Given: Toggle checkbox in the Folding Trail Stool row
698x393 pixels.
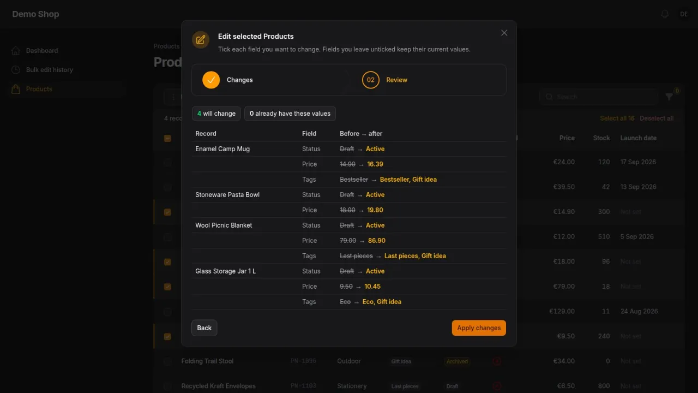Looking at the screenshot, I should click(167, 361).
